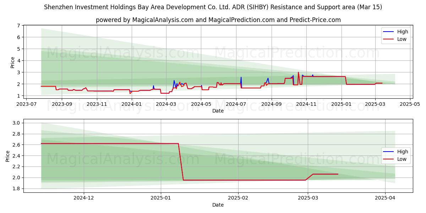Click the 2024-11 date tick label
Viewport: 426px width, 213px height.
pyautogui.click(x=306, y=104)
